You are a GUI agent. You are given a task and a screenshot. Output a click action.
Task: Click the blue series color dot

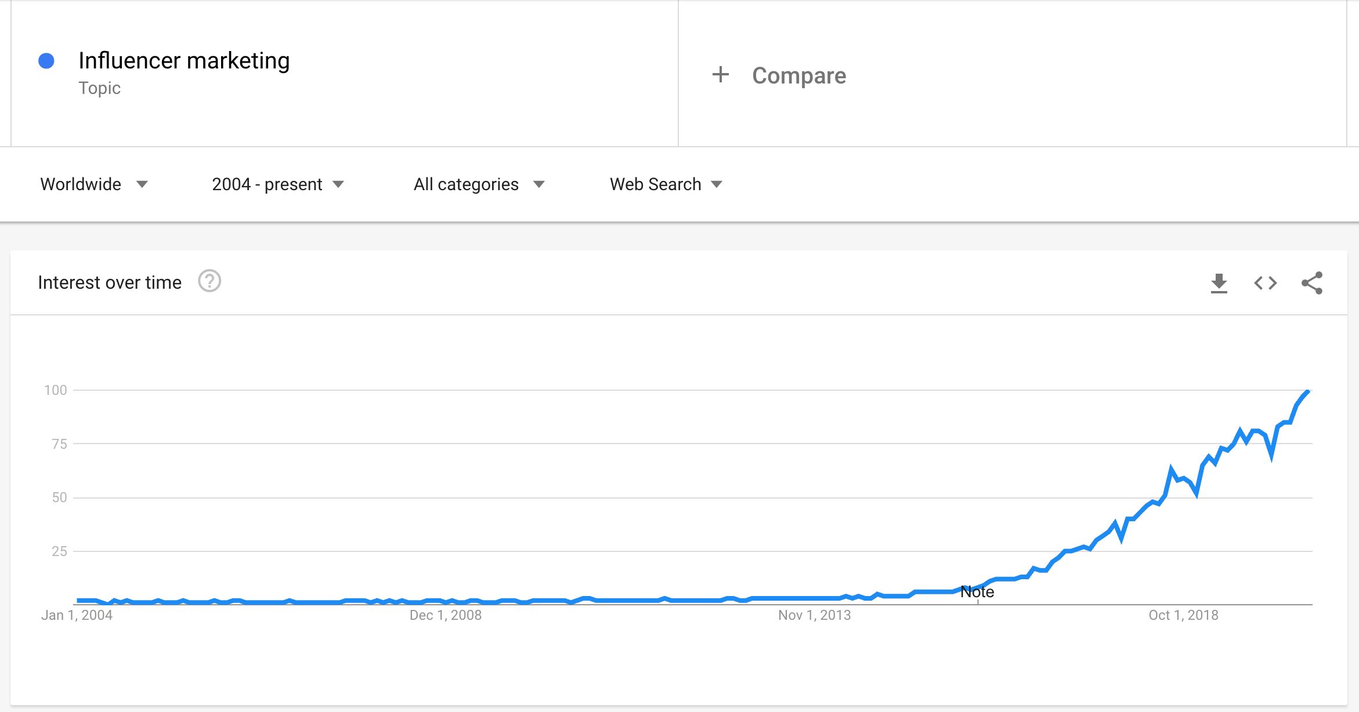(47, 59)
